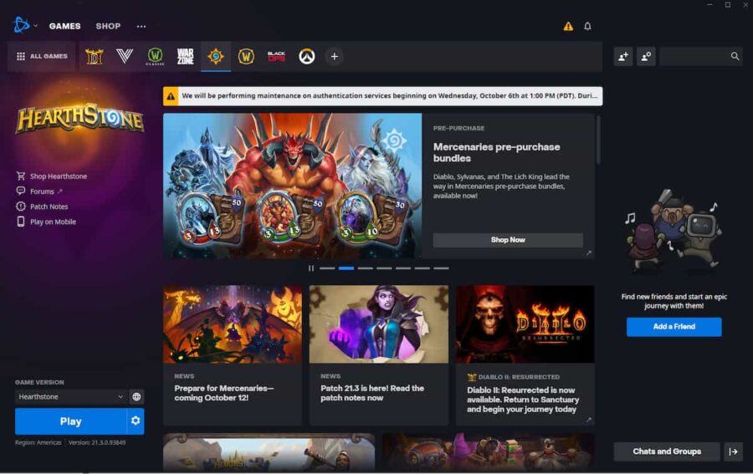Click "Mercenaries pre-purchase bundles" heading
The image size is (753, 474).
[x=496, y=152]
